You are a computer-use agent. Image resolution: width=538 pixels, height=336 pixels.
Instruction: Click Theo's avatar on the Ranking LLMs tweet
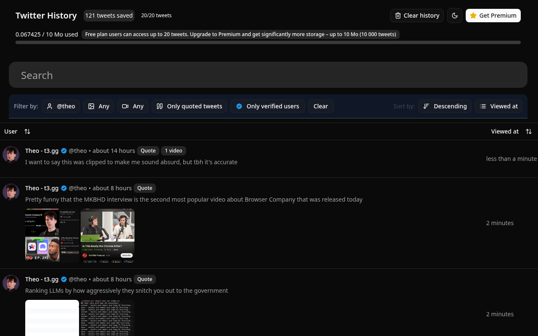tap(11, 283)
